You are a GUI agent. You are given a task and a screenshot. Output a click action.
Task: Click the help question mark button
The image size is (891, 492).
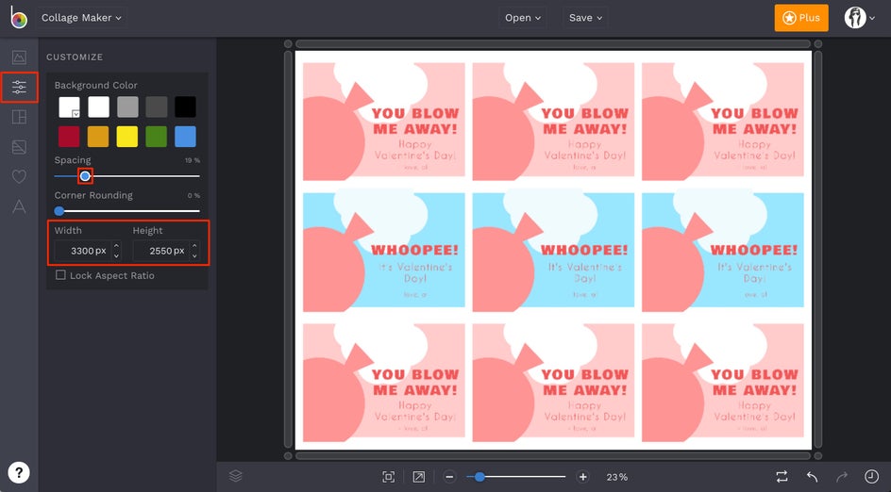point(19,473)
